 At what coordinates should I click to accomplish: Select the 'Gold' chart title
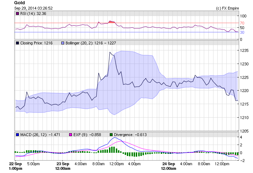(x=20, y=3)
